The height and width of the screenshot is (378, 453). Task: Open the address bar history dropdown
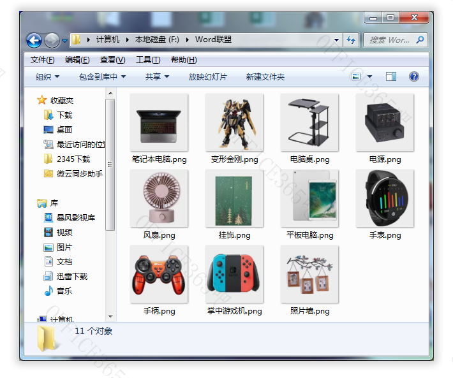point(336,40)
